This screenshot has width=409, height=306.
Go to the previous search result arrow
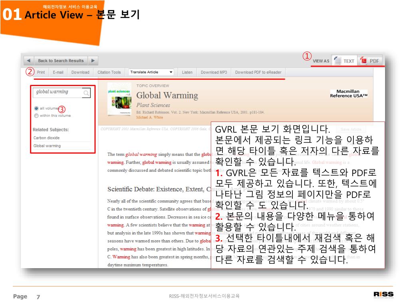(29, 61)
